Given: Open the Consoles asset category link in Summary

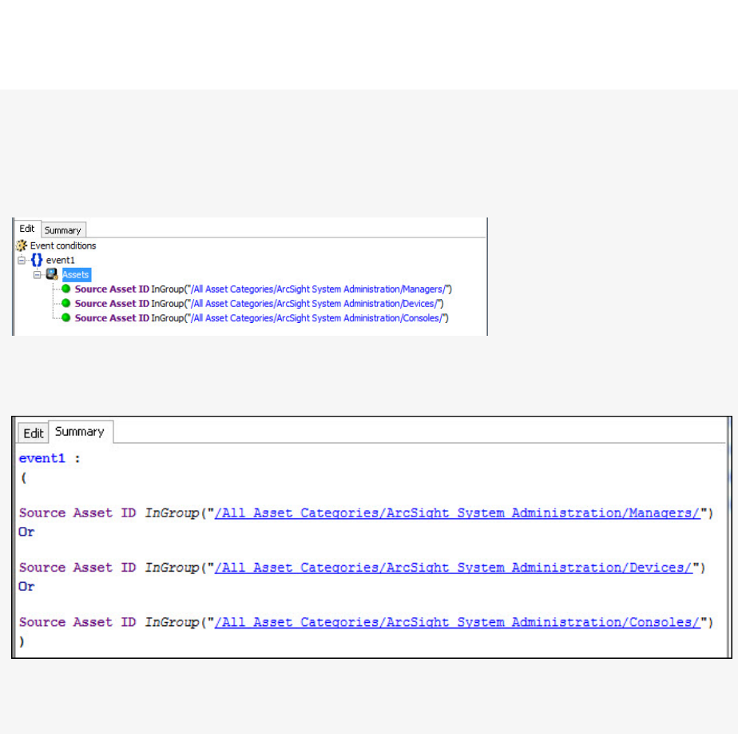Looking at the screenshot, I should tap(457, 622).
